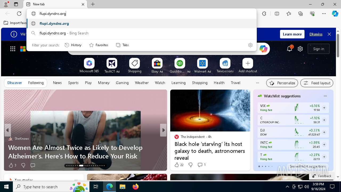341x192 pixels.
Task: Open File Explorer from taskbar
Action: tap(122, 187)
